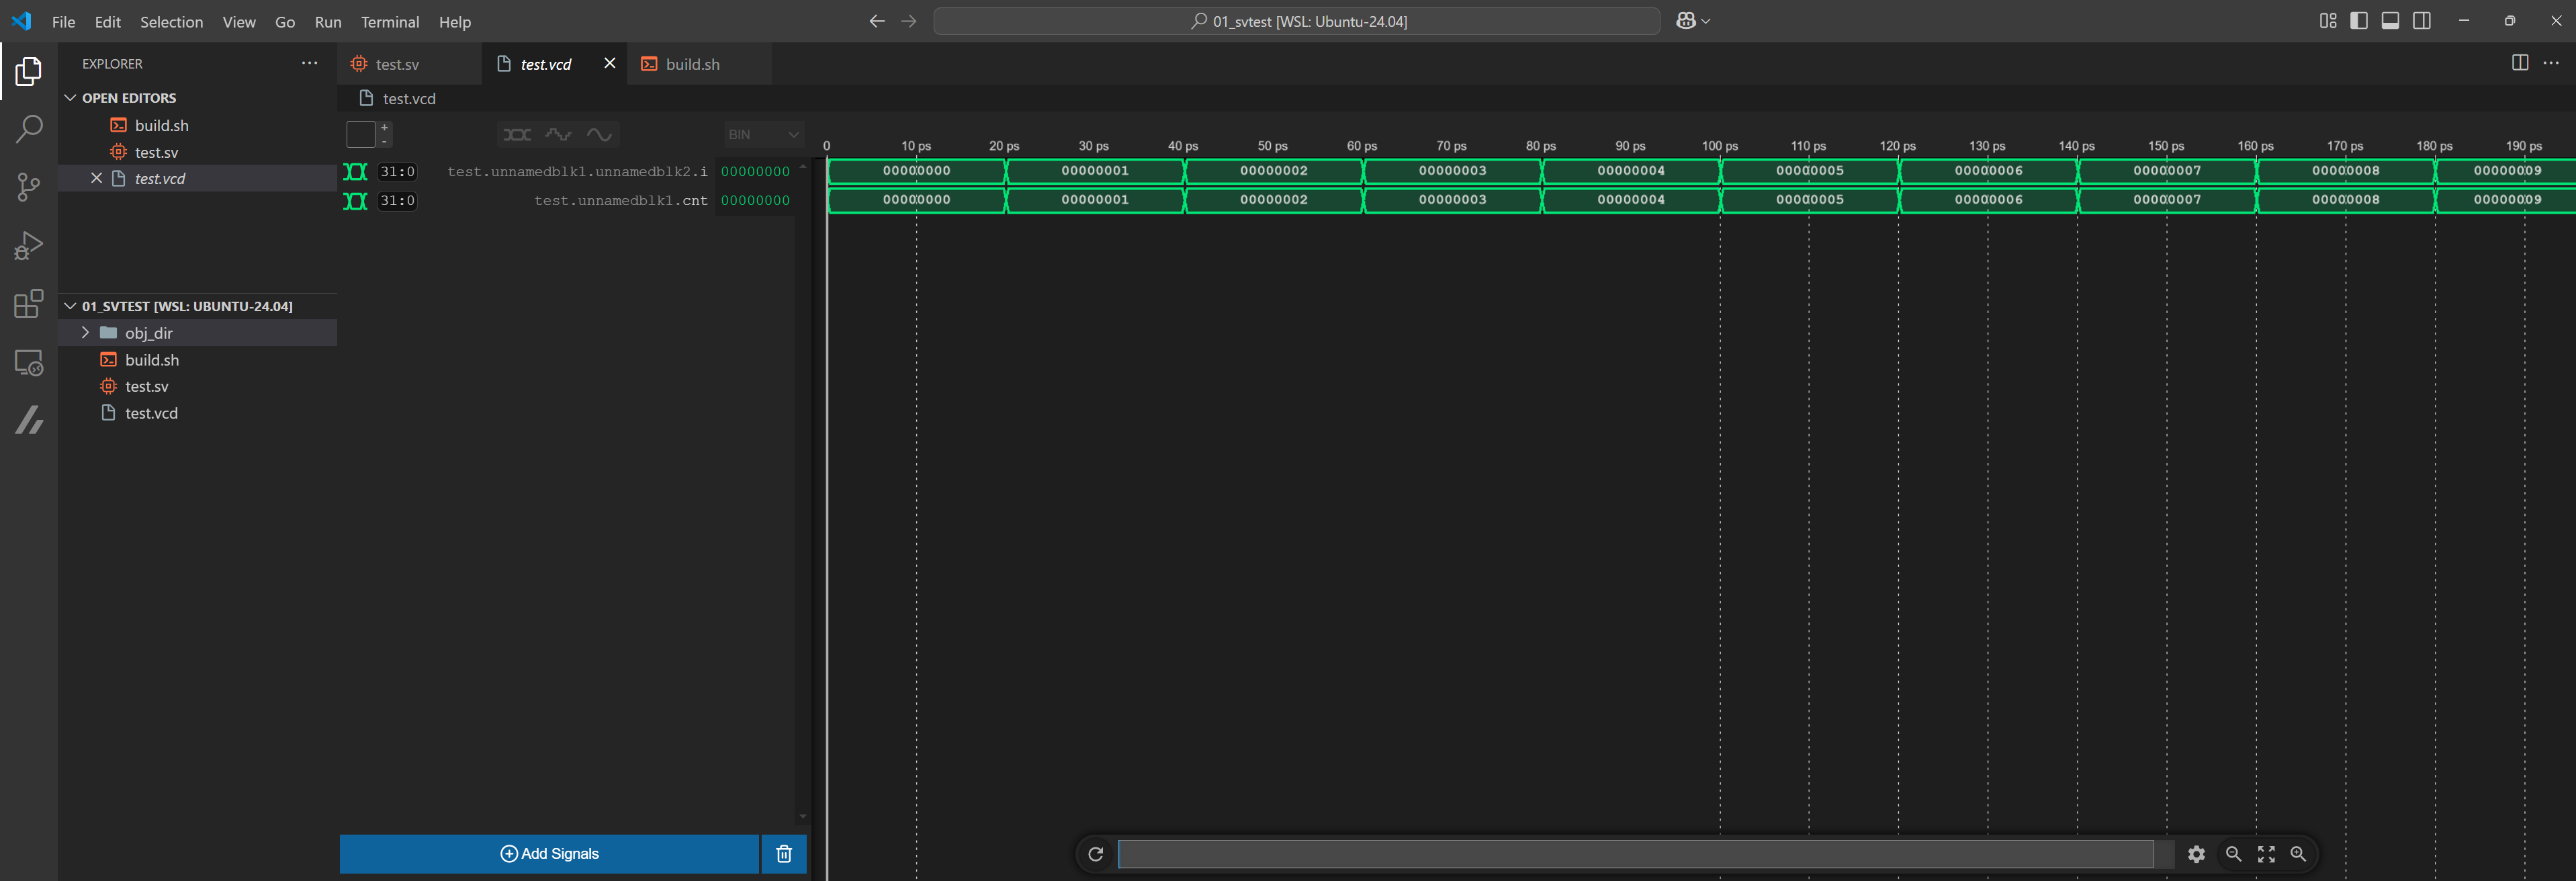This screenshot has width=2576, height=881.
Task: Click the reload waveform icon in bottom bar
Action: click(1095, 854)
